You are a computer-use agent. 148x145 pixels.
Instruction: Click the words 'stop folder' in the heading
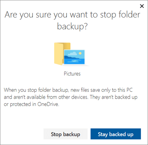click(120, 14)
